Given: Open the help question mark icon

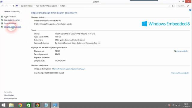Looking at the screenshot, I should (190, 10).
